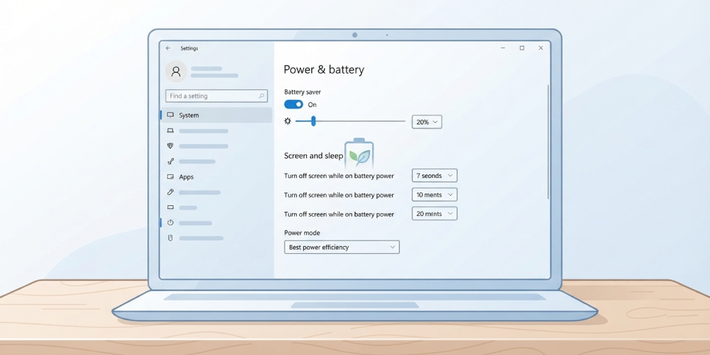Open the mouse-shaped icon sidebar entry
This screenshot has height=355, width=710.
click(x=170, y=238)
